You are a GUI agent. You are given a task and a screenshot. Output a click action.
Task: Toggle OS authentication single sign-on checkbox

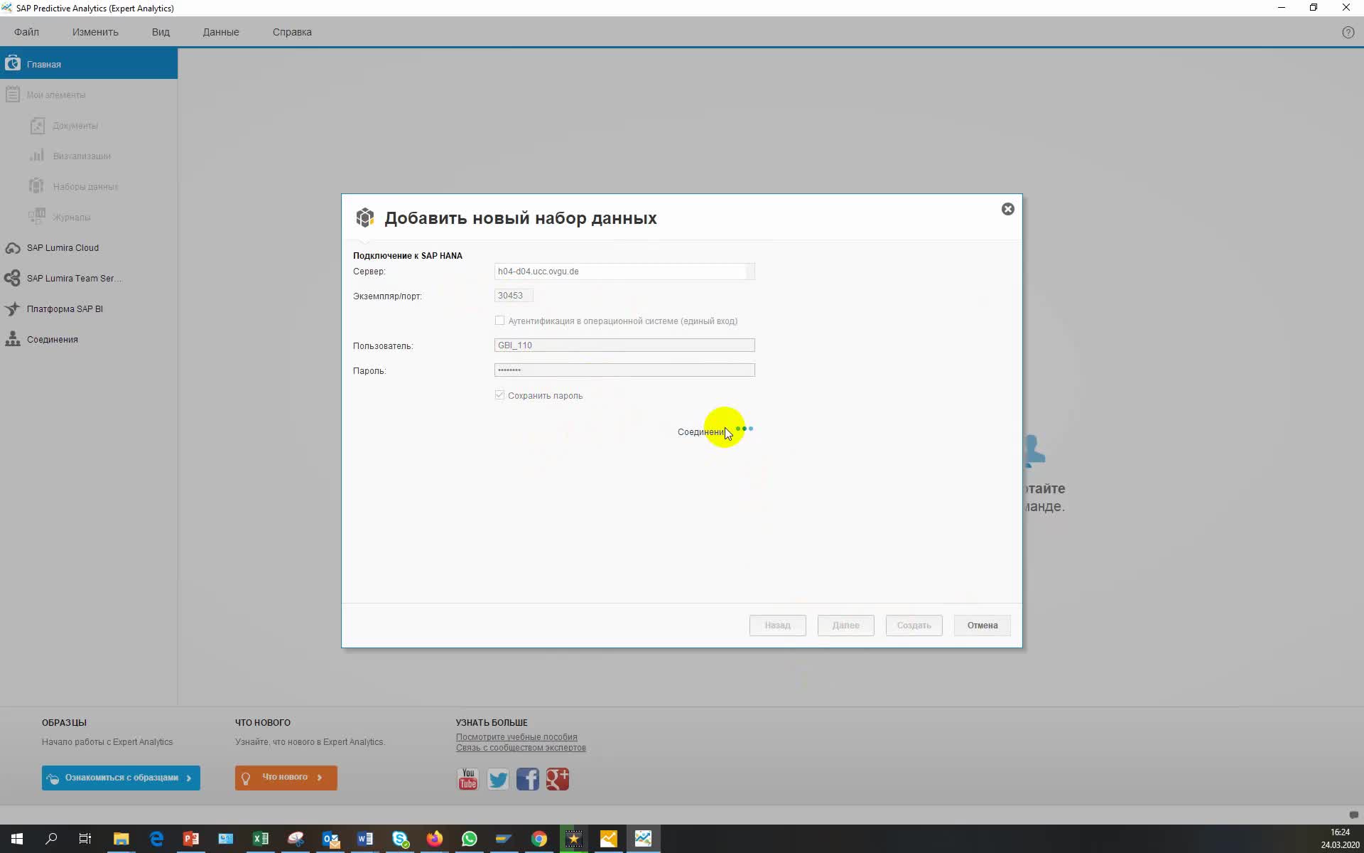click(x=499, y=321)
